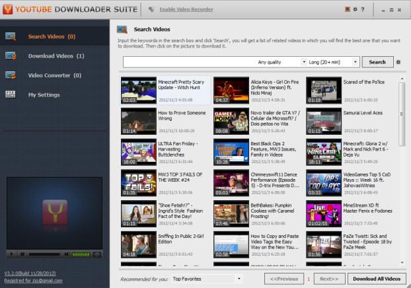Select the Chimneyswift11 Dance Performance thumbnail
411x288 pixels.
pos(231,183)
